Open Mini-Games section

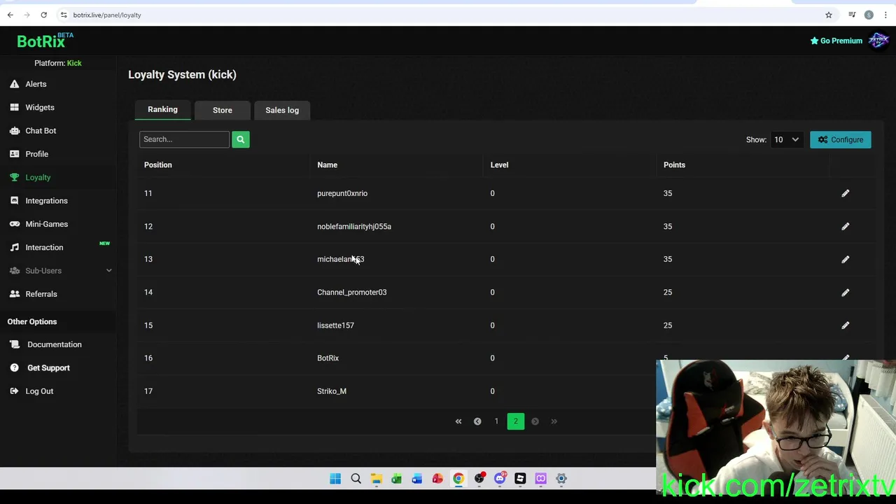point(46,224)
